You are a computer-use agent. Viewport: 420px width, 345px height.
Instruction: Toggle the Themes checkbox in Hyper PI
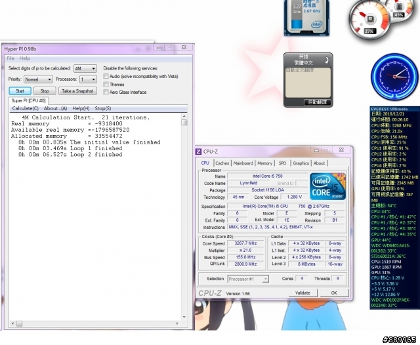coord(106,85)
